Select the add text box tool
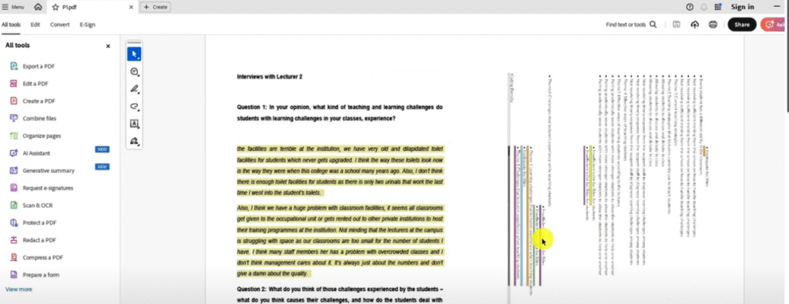 coord(134,124)
